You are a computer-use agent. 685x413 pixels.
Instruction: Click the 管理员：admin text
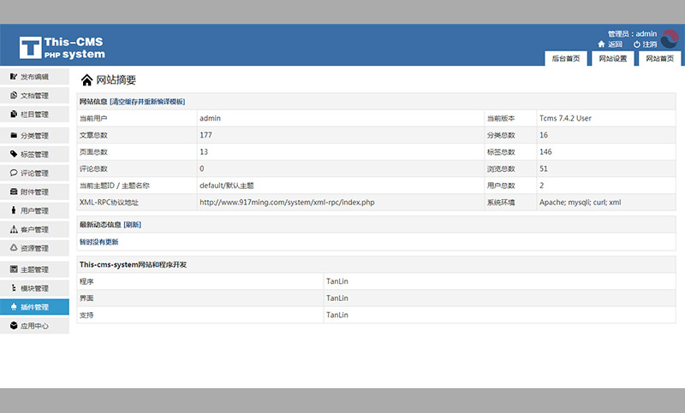pos(632,33)
